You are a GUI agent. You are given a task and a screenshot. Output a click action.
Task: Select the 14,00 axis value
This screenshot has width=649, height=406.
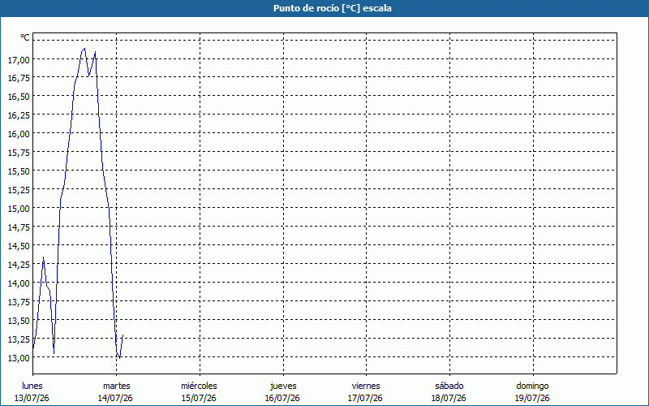tap(19, 283)
